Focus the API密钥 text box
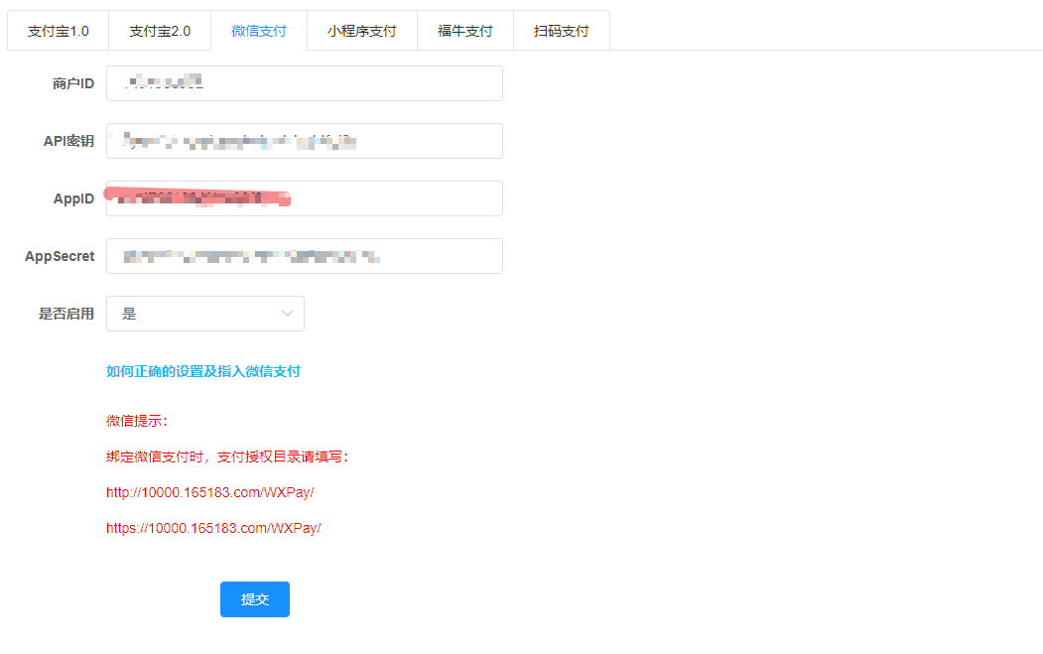The width and height of the screenshot is (1043, 654). pyautogui.click(x=304, y=141)
